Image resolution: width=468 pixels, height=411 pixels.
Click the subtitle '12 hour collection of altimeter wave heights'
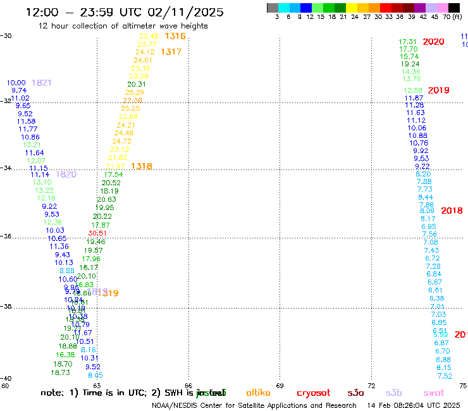(x=123, y=26)
